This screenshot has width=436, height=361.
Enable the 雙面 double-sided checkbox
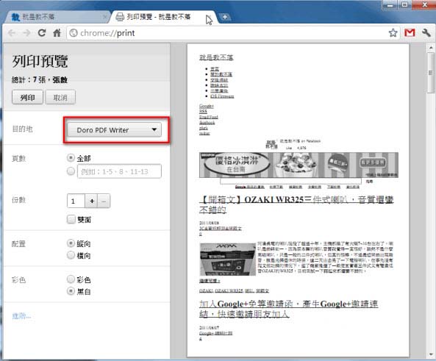tap(71, 219)
